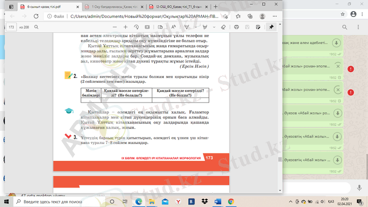
Task: Print the PDF using printer icon
Action: click(236, 27)
